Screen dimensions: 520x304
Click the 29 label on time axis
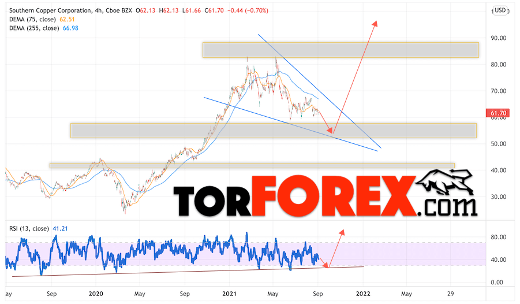pyautogui.click(x=450, y=294)
